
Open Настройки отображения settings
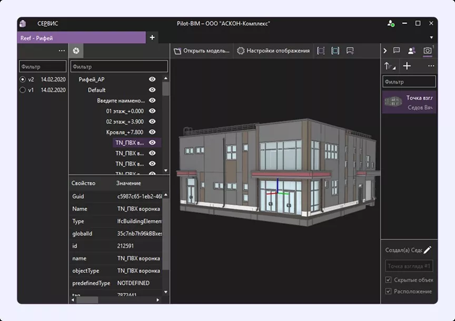point(273,51)
